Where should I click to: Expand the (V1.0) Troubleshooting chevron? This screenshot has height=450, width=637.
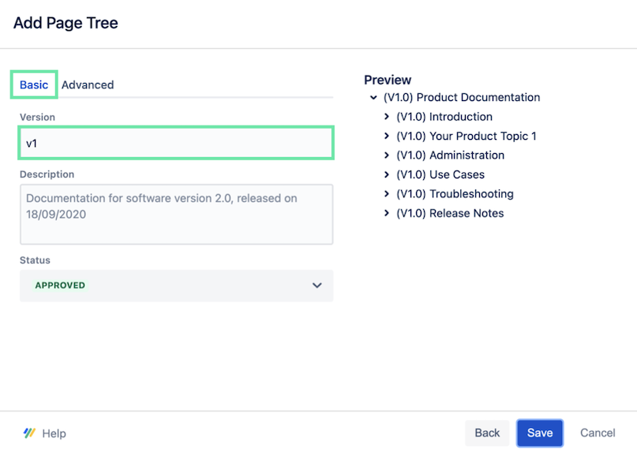point(386,194)
